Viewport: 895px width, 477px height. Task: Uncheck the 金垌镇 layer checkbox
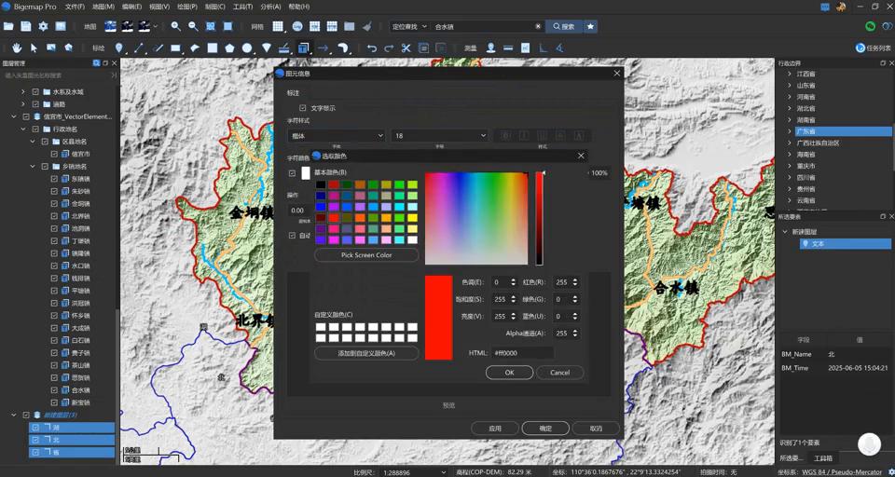coord(54,203)
